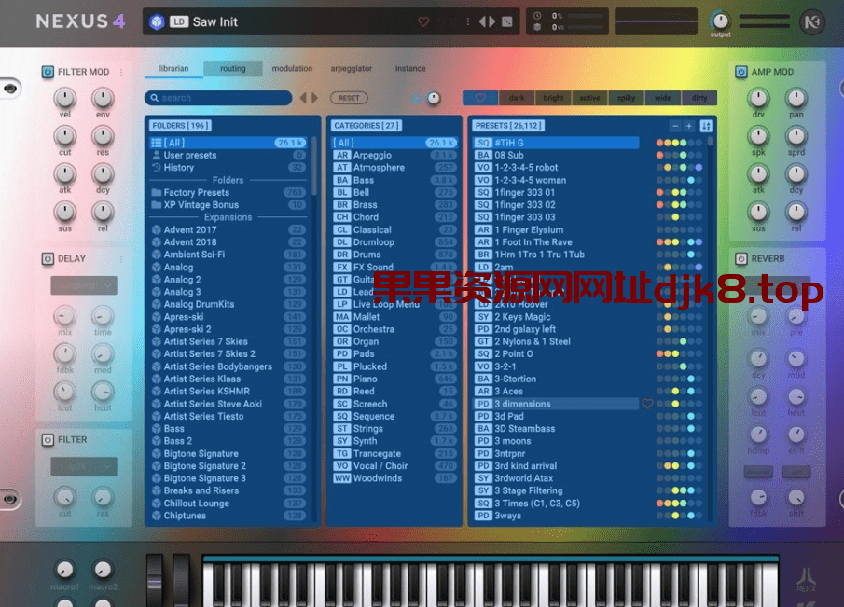Toggle the AMP MOD power switch

[741, 71]
